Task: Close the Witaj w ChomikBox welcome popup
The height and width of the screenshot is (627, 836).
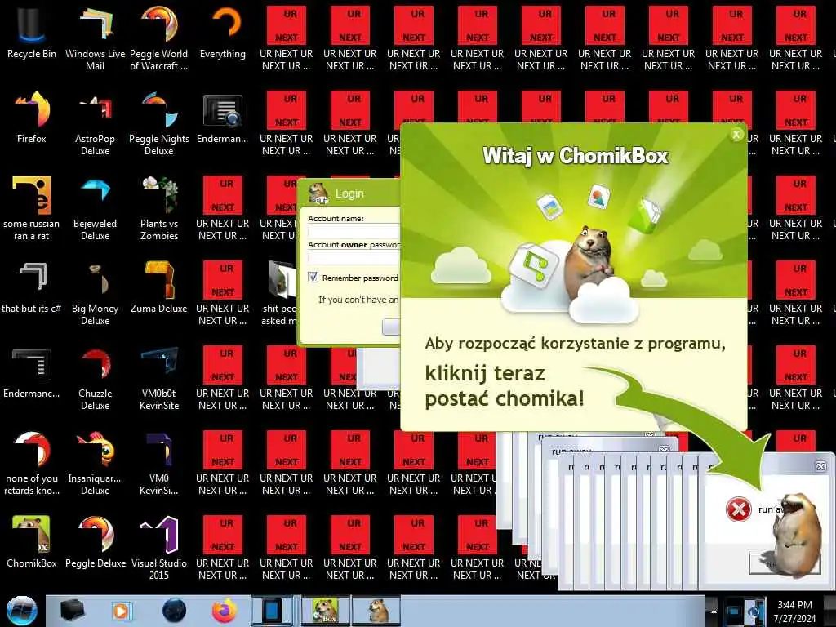Action: click(x=736, y=135)
